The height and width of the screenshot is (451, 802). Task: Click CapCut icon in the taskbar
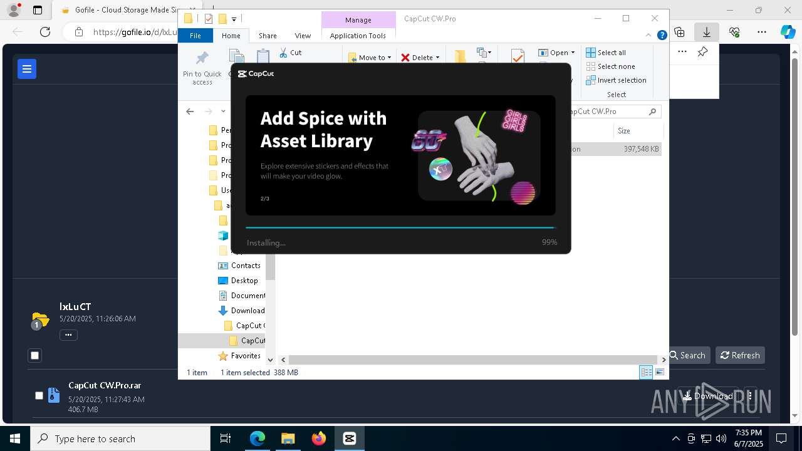tap(349, 438)
